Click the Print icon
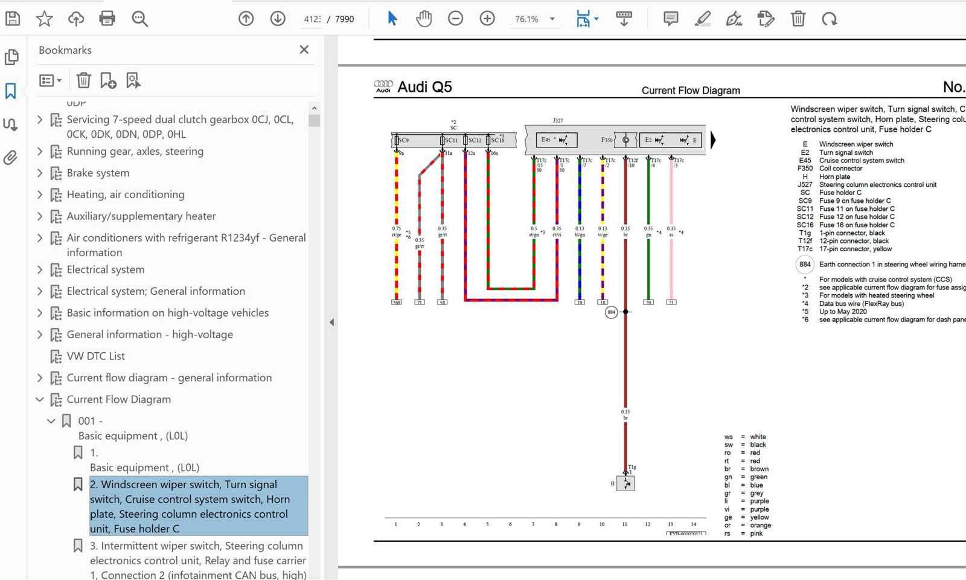The image size is (966, 580). click(107, 19)
